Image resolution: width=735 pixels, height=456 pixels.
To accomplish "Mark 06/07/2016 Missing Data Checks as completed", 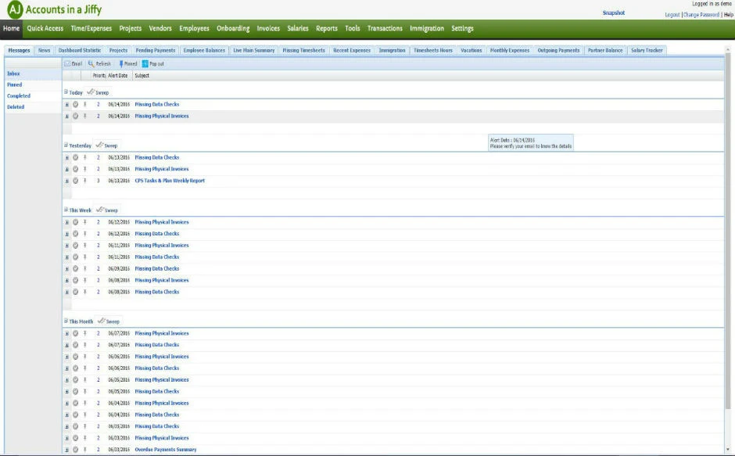I will click(x=76, y=345).
